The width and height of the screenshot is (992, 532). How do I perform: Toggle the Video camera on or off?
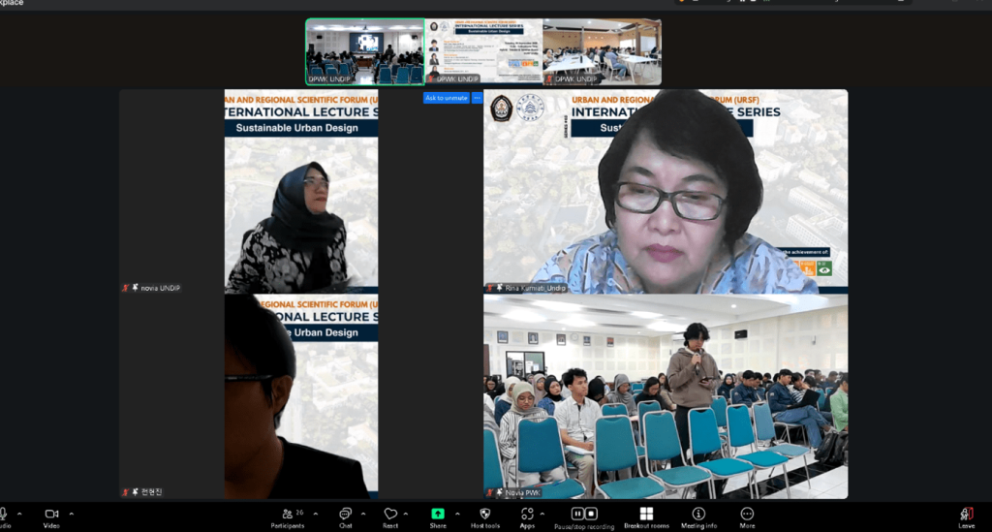(51, 515)
